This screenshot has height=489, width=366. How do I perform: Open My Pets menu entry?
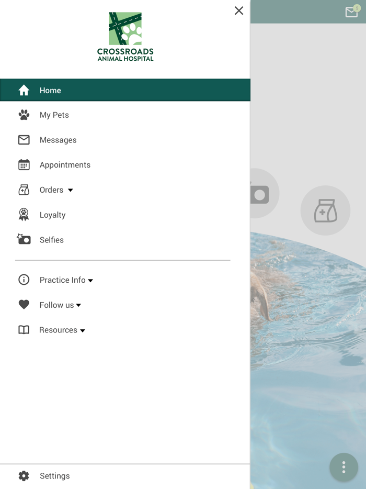pos(54,115)
